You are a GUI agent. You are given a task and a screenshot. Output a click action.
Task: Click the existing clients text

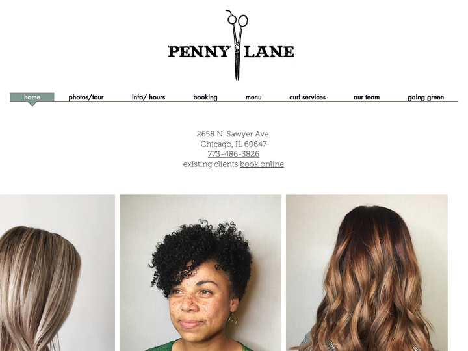[x=211, y=164]
